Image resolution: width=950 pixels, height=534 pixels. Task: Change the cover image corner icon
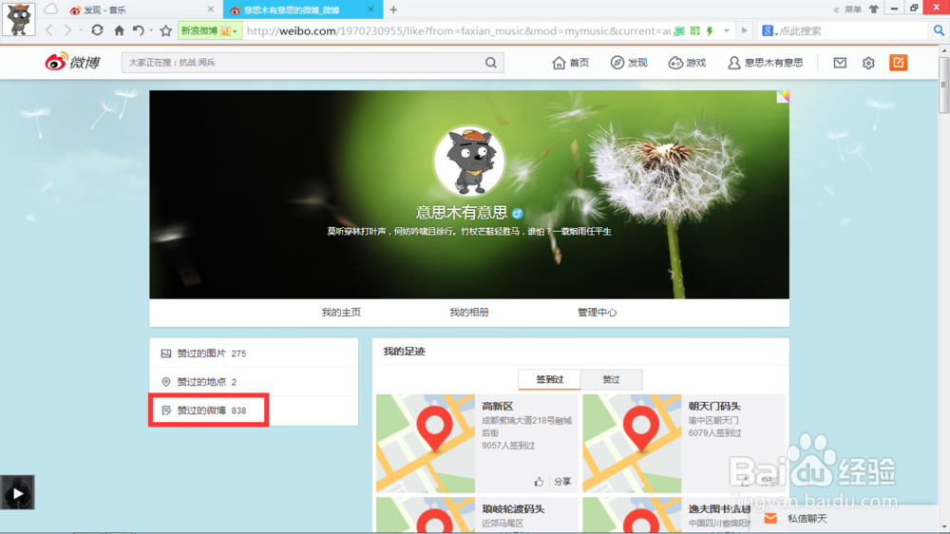coord(783,96)
